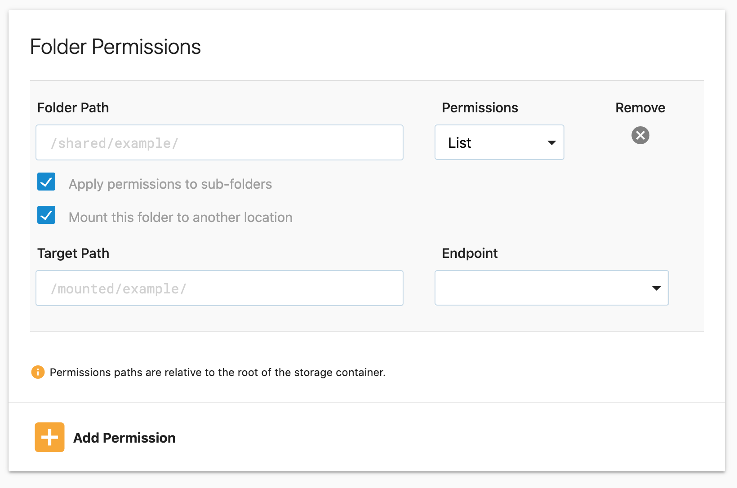
Task: Click the Folder Path field label
Action: tap(73, 108)
